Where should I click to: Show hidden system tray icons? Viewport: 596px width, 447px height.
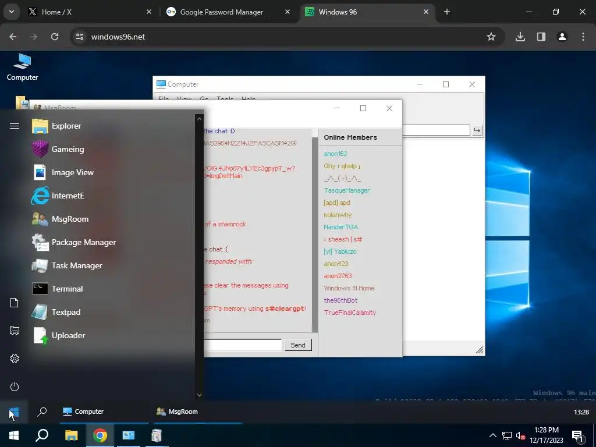point(492,435)
